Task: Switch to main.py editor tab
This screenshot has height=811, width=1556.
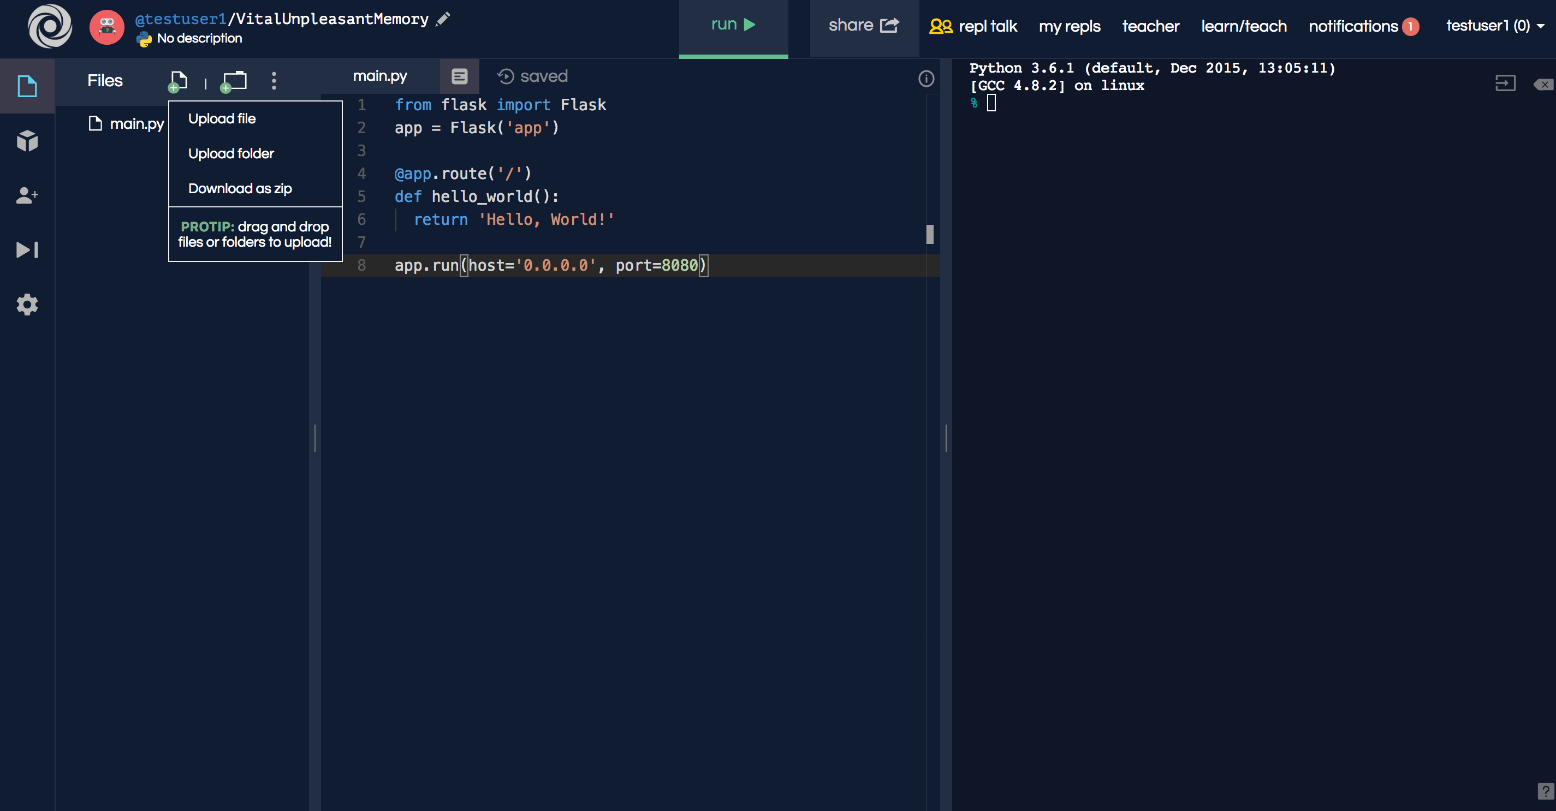Action: (x=380, y=76)
